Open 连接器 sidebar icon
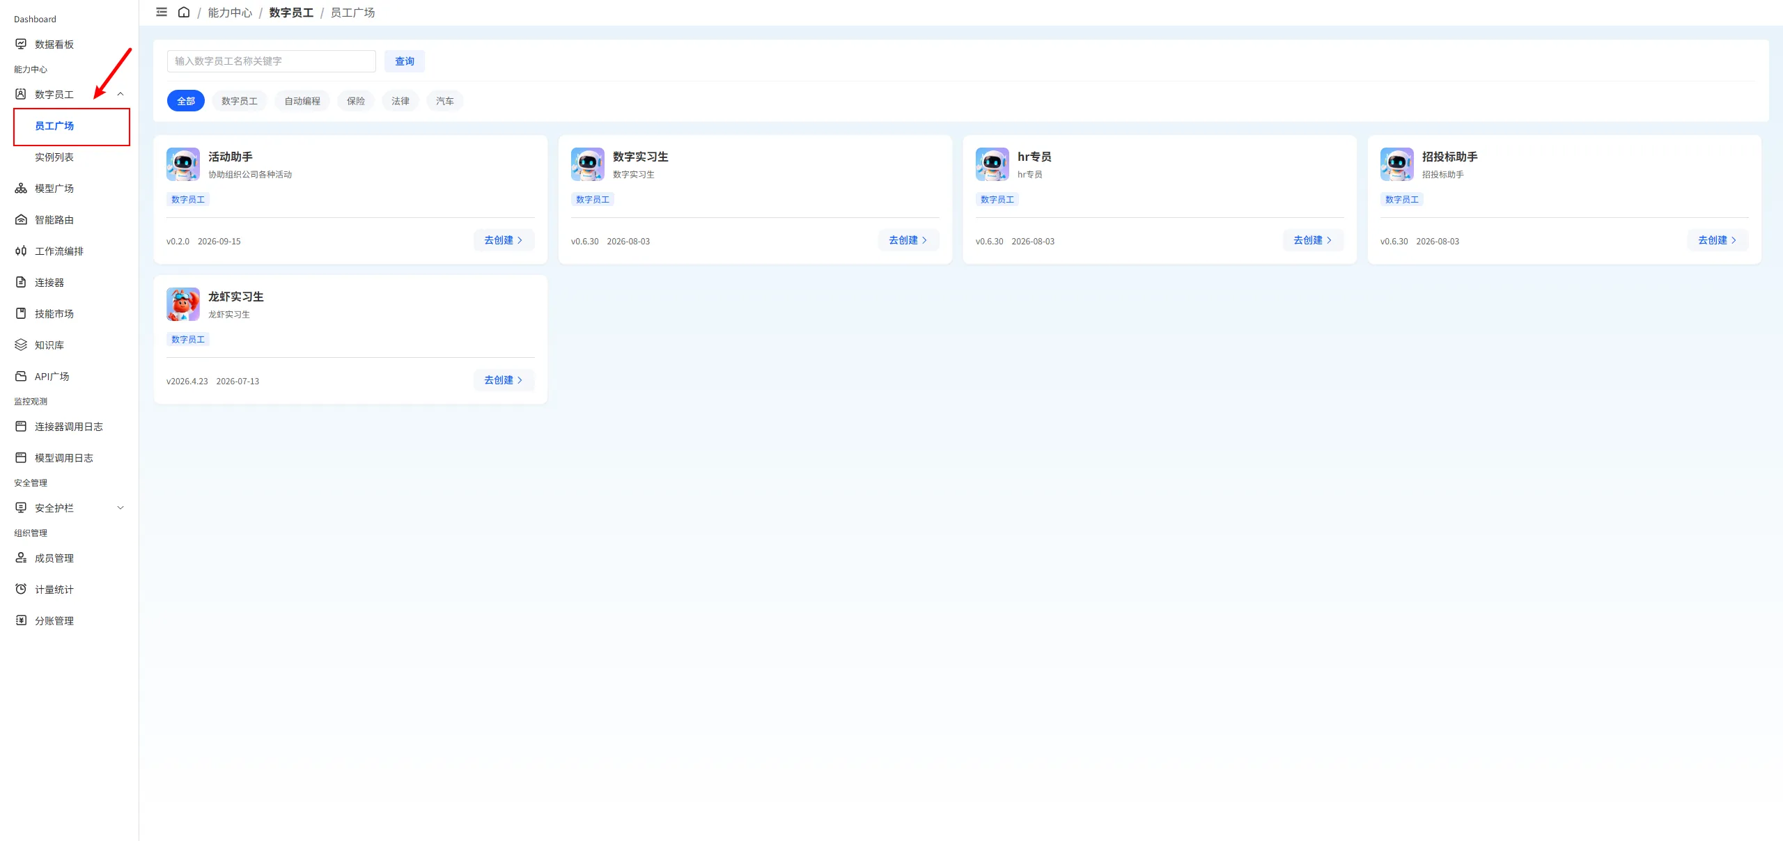Image resolution: width=1783 pixels, height=841 pixels. [x=21, y=282]
